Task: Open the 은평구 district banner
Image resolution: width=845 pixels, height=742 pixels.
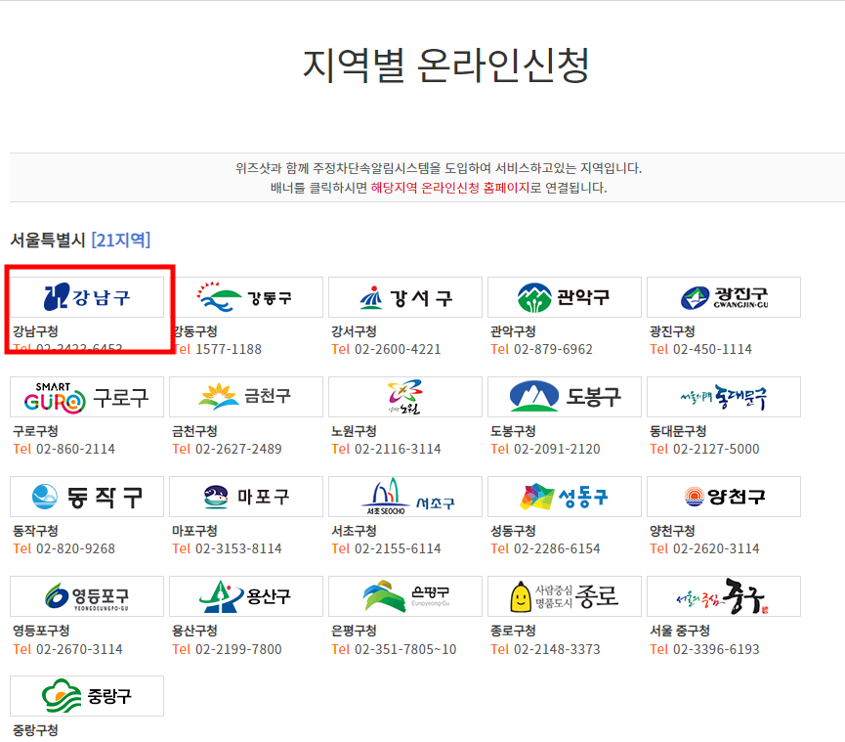Action: [405, 596]
